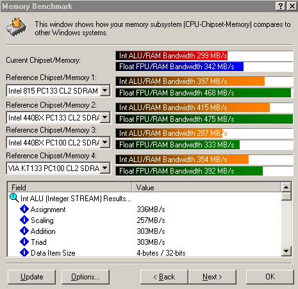Open the Intel 815 PC133 reference dropdown
Viewport: 298px width, 289px height.
pyautogui.click(x=105, y=90)
